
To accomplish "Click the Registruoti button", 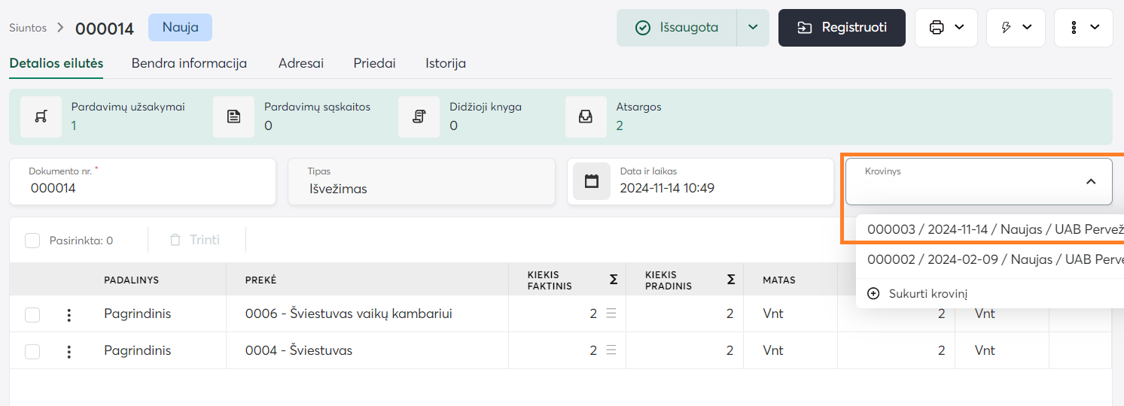I will 842,28.
